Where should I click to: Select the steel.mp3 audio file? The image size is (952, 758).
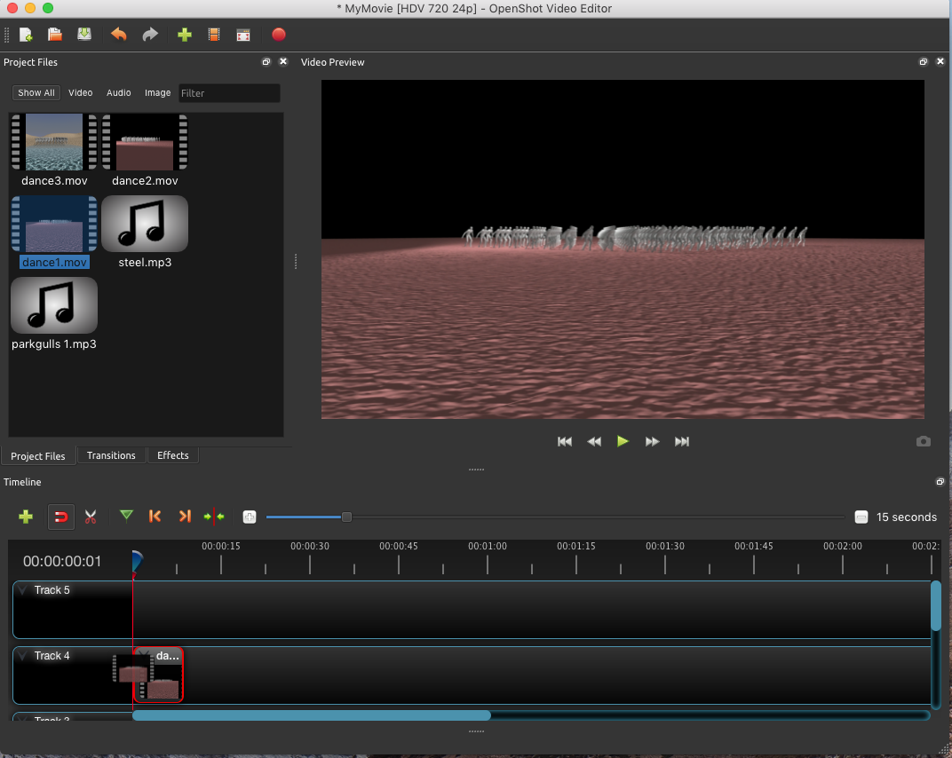click(145, 224)
